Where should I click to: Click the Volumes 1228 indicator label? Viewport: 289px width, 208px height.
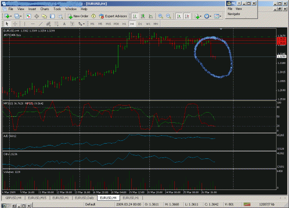12,172
